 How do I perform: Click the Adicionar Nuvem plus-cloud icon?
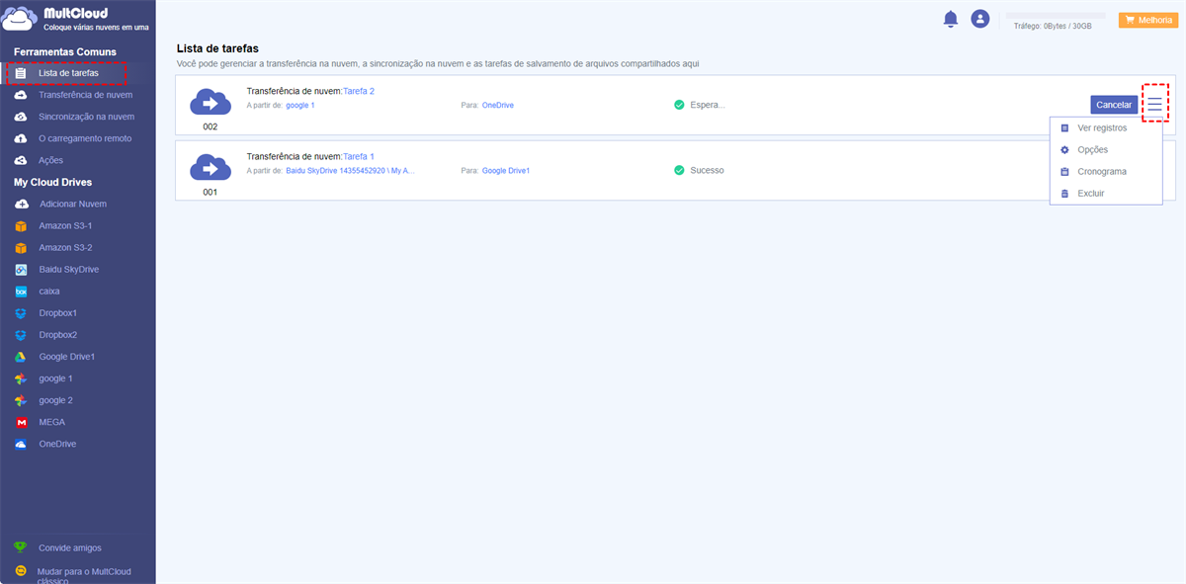click(x=21, y=204)
